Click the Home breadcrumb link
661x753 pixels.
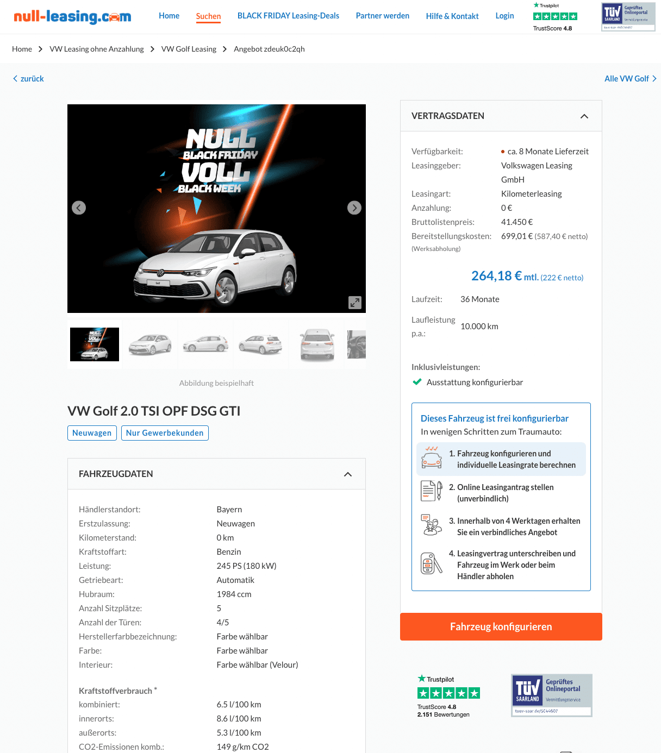point(22,49)
